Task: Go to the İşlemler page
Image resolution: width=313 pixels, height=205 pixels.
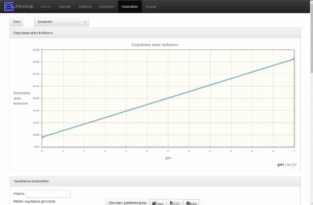Action: tap(65, 6)
